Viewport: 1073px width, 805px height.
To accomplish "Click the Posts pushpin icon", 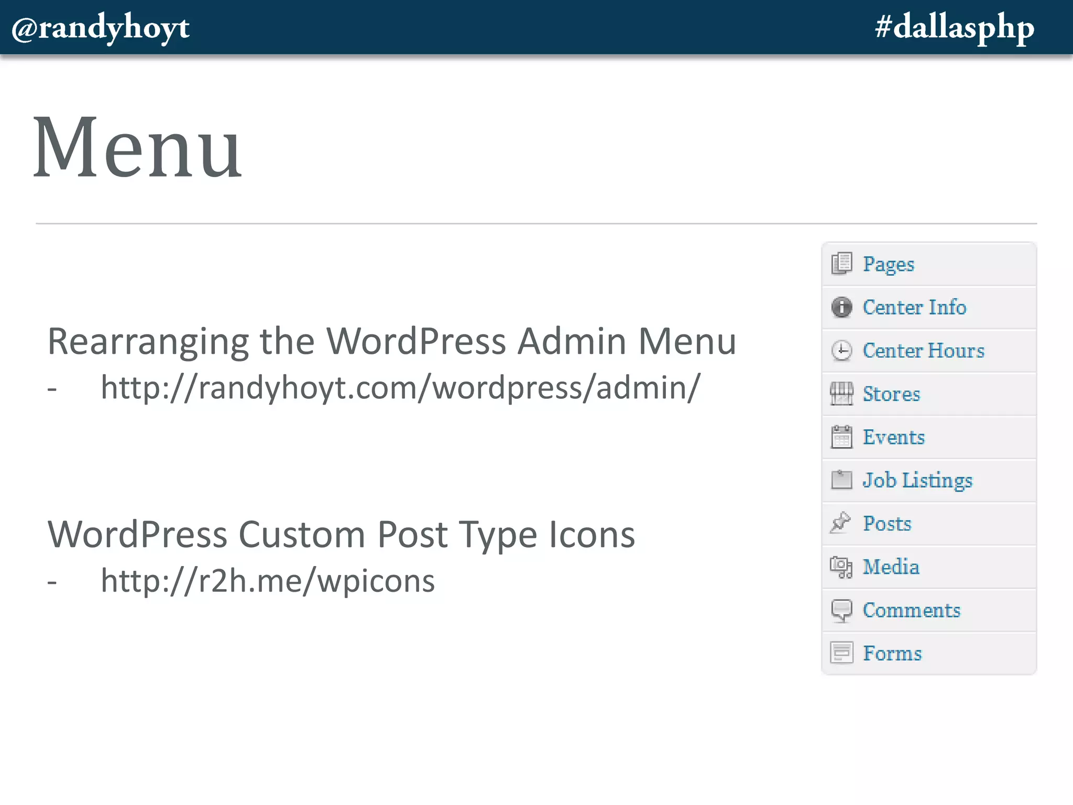I will tap(840, 523).
